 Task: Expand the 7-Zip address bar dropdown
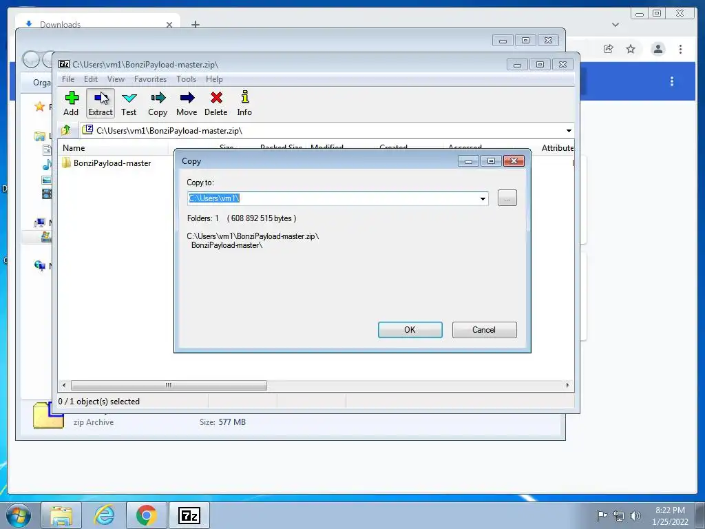[569, 131]
